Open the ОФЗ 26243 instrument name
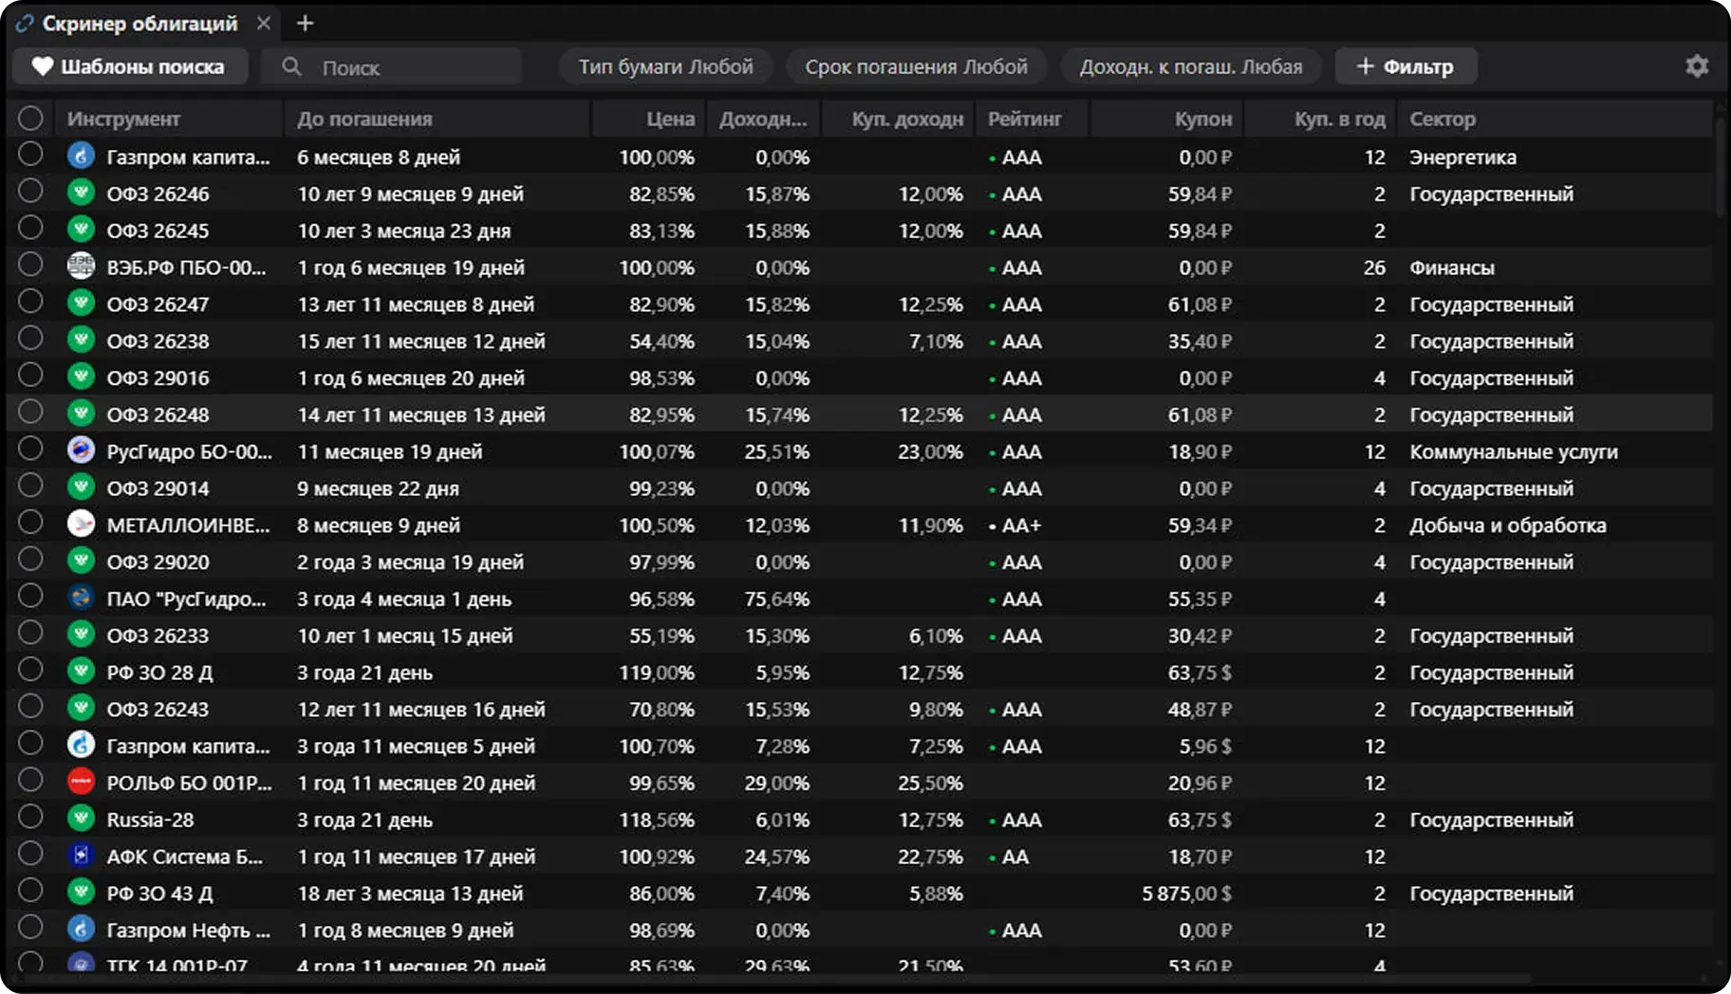Image resolution: width=1731 pixels, height=994 pixels. click(158, 709)
